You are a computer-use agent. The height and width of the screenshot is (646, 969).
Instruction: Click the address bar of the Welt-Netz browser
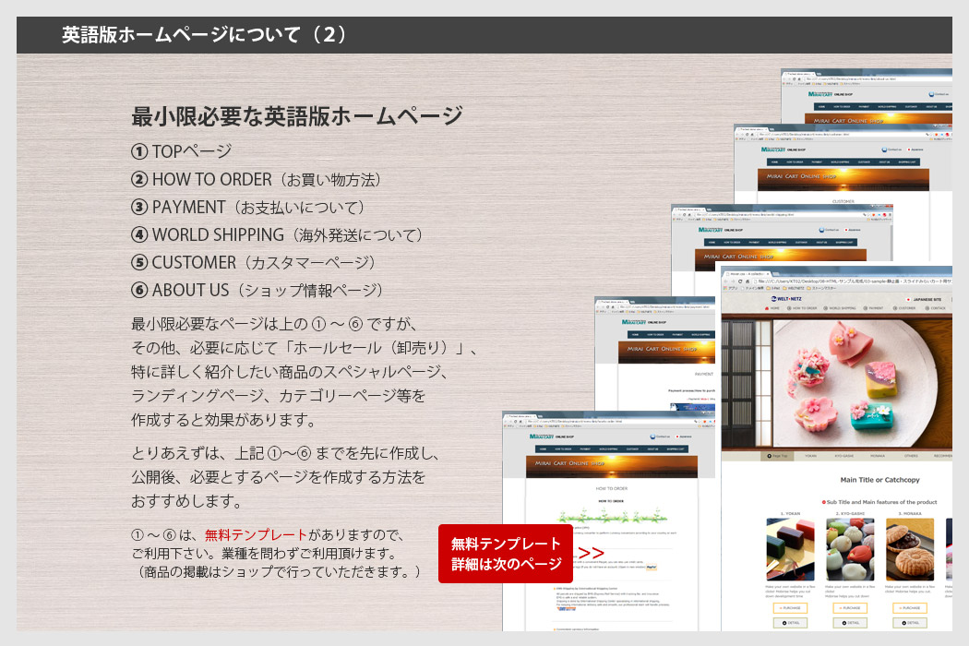click(x=853, y=281)
